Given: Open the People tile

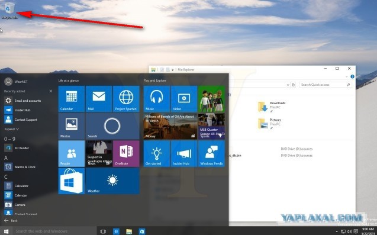Looking at the screenshot, I should coord(72,154).
